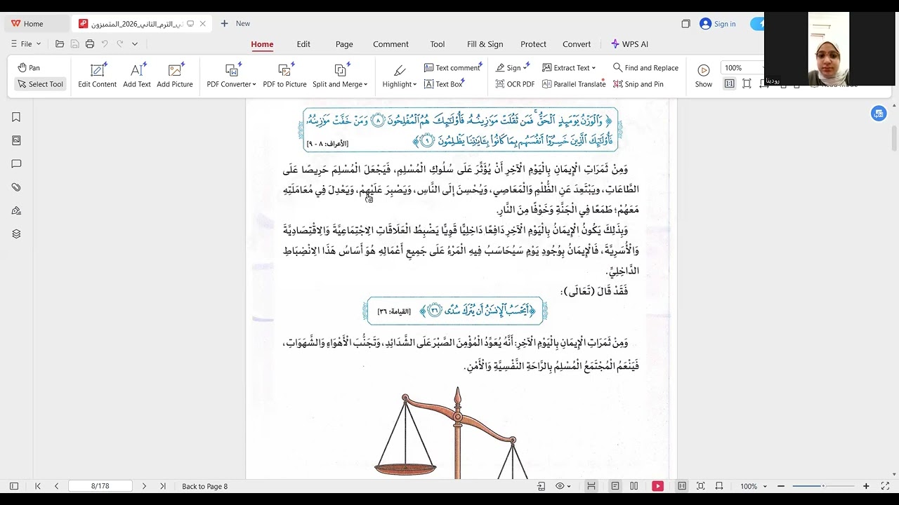The width and height of the screenshot is (899, 505).
Task: Click the Print icon
Action: pos(90,44)
